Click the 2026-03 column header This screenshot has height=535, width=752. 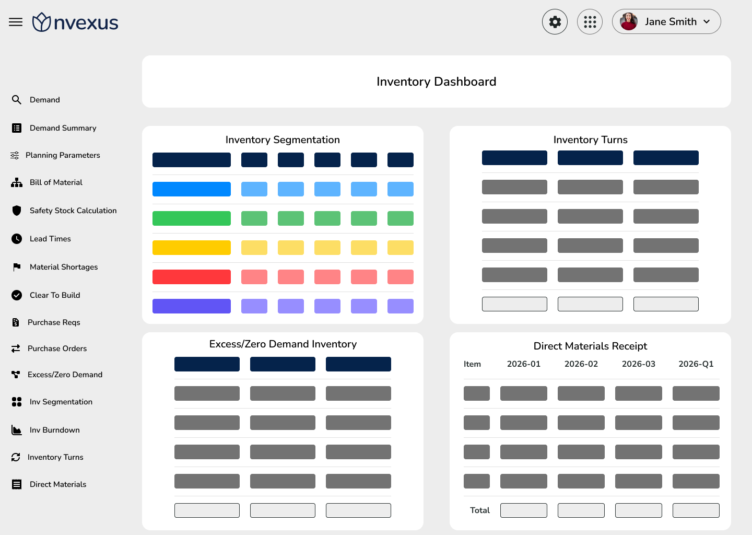click(x=639, y=364)
